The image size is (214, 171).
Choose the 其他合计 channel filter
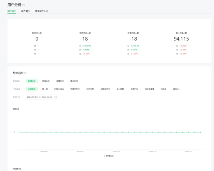click(176, 89)
